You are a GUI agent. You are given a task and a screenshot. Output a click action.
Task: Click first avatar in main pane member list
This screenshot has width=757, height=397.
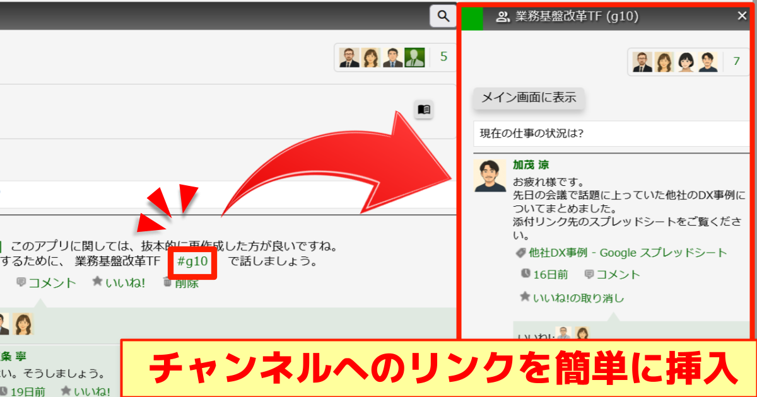point(349,57)
